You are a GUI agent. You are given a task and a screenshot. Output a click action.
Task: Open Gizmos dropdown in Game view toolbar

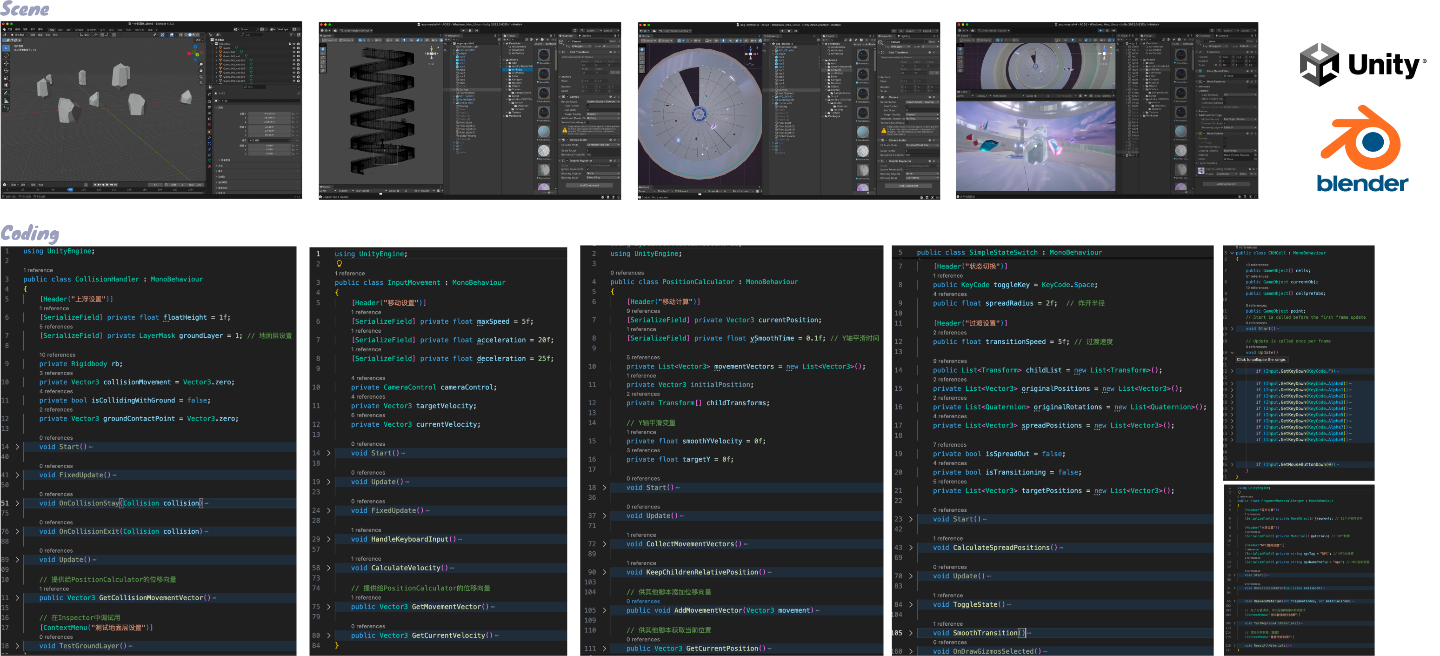(1108, 96)
